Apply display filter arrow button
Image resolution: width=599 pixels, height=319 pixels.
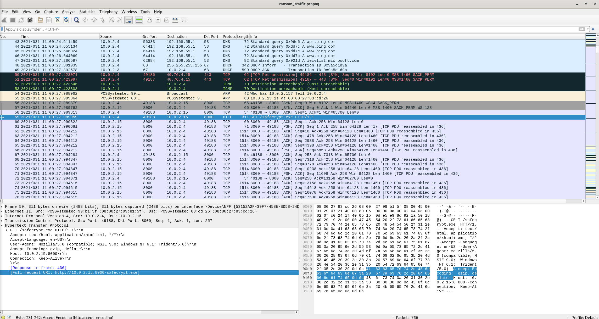tap(581, 29)
